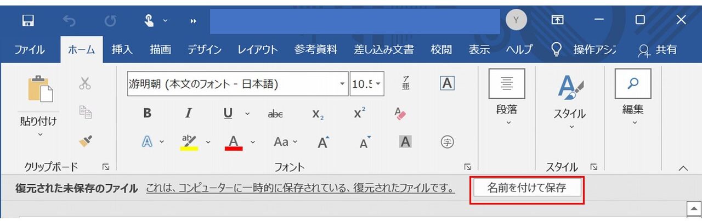This screenshot has height=221, width=702.
Task: Open the Paste clipboard icon
Action: (40, 89)
